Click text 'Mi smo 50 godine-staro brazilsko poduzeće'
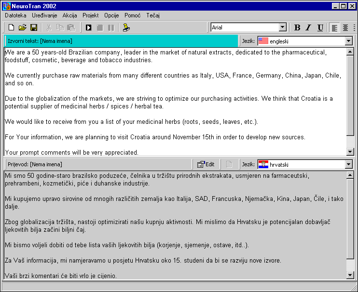 (65, 176)
